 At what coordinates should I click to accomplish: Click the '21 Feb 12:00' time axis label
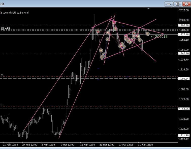coord(10,145)
